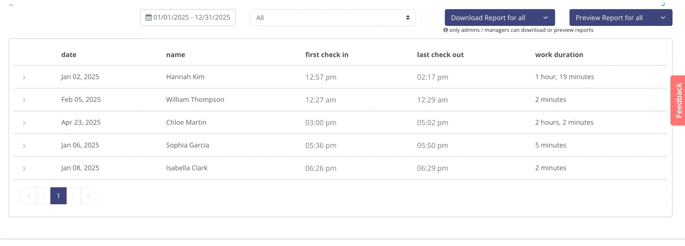Click the date range input field
This screenshot has height=246, width=685.
[x=192, y=17]
